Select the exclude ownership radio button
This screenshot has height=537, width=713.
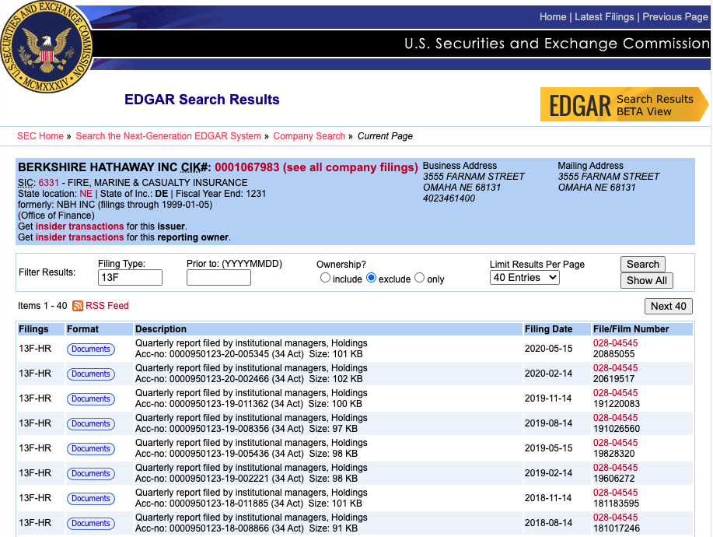371,278
